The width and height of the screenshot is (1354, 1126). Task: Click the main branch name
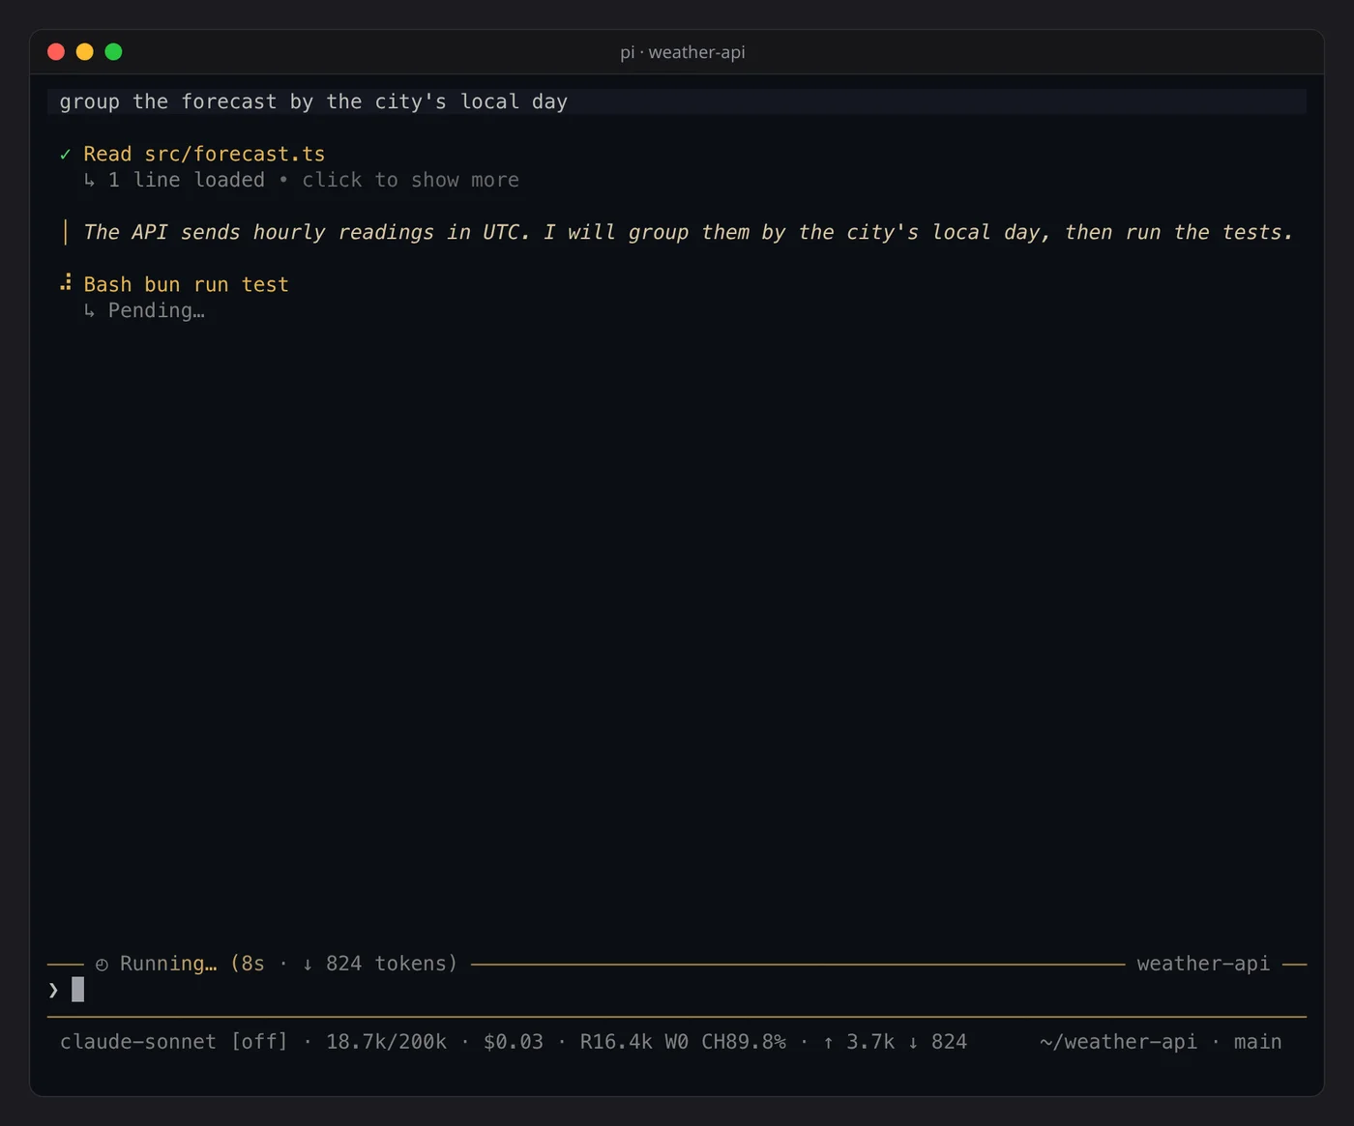(1257, 1042)
